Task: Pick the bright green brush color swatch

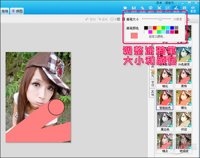Action: (163, 28)
